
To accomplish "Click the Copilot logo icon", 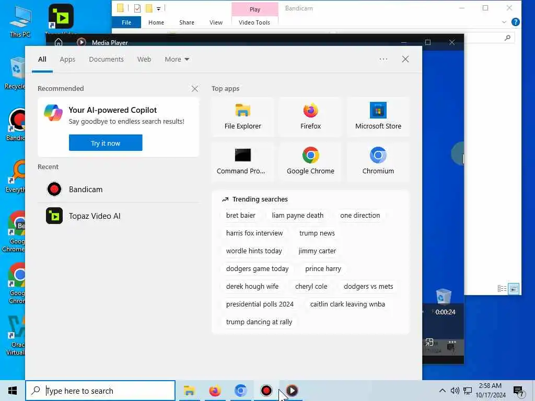I will pyautogui.click(x=53, y=113).
